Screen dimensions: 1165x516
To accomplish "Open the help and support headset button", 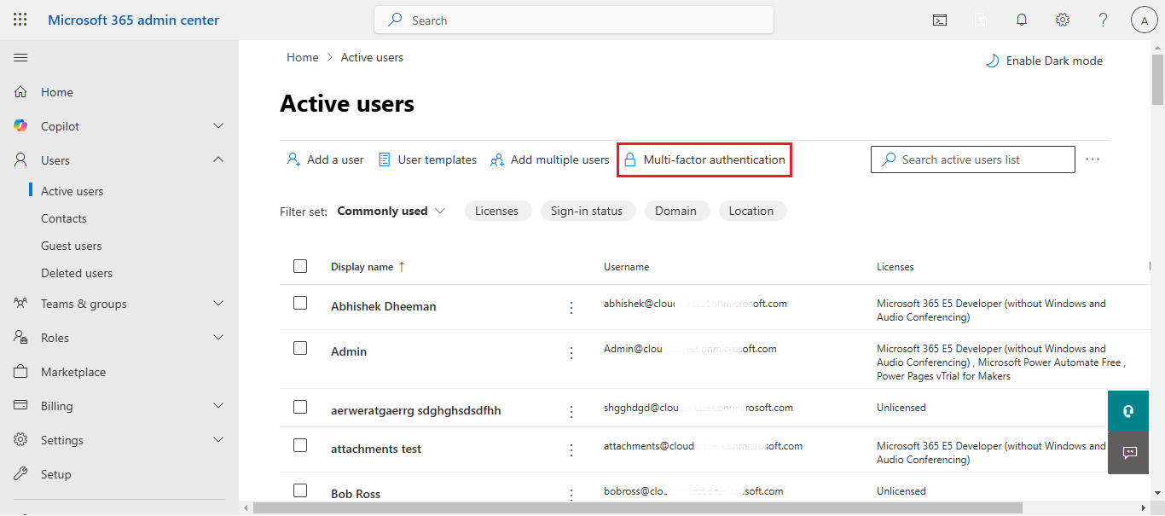I will 1128,412.
